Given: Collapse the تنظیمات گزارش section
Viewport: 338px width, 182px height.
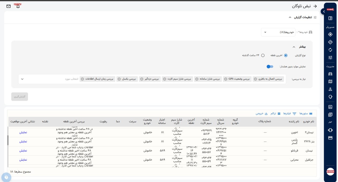Looking at the screenshot, I should click(290, 17).
